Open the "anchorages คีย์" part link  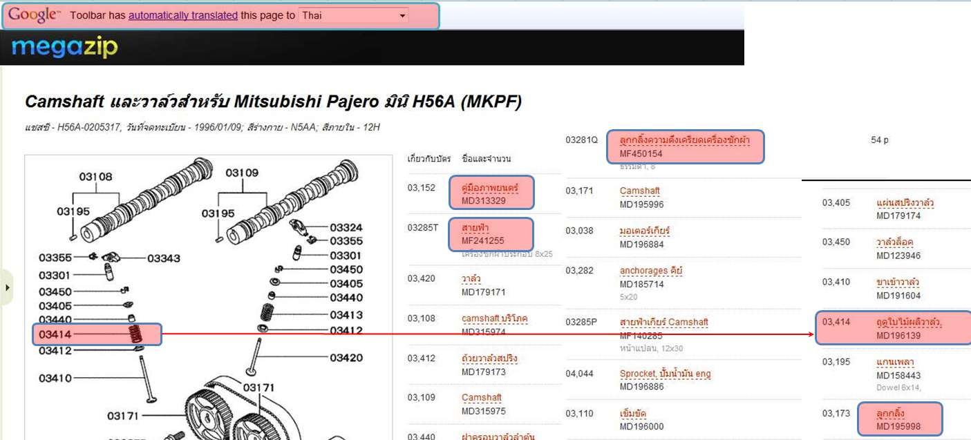(650, 270)
